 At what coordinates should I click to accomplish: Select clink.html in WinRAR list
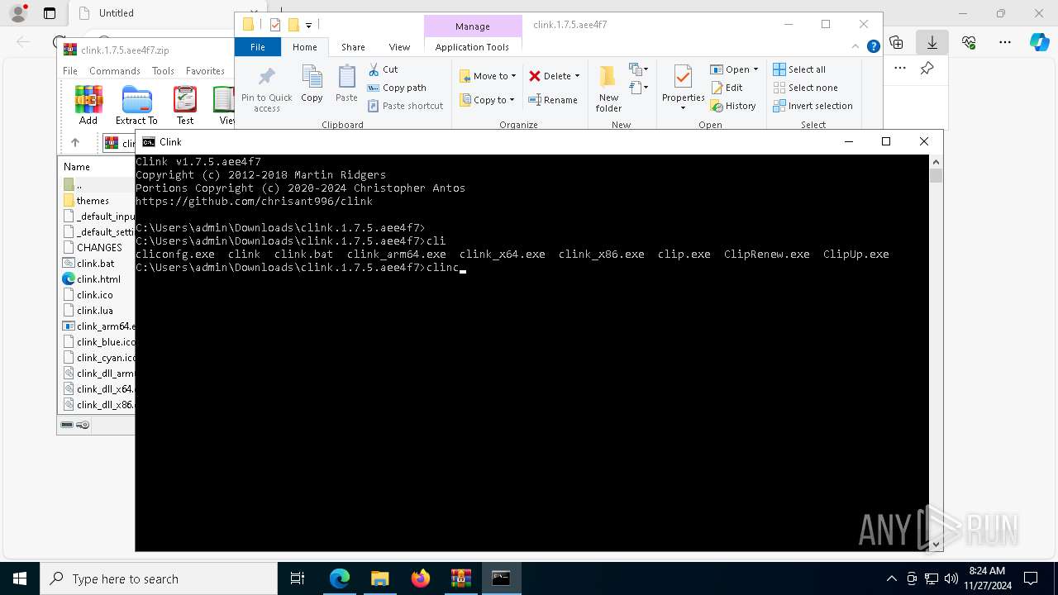(98, 278)
